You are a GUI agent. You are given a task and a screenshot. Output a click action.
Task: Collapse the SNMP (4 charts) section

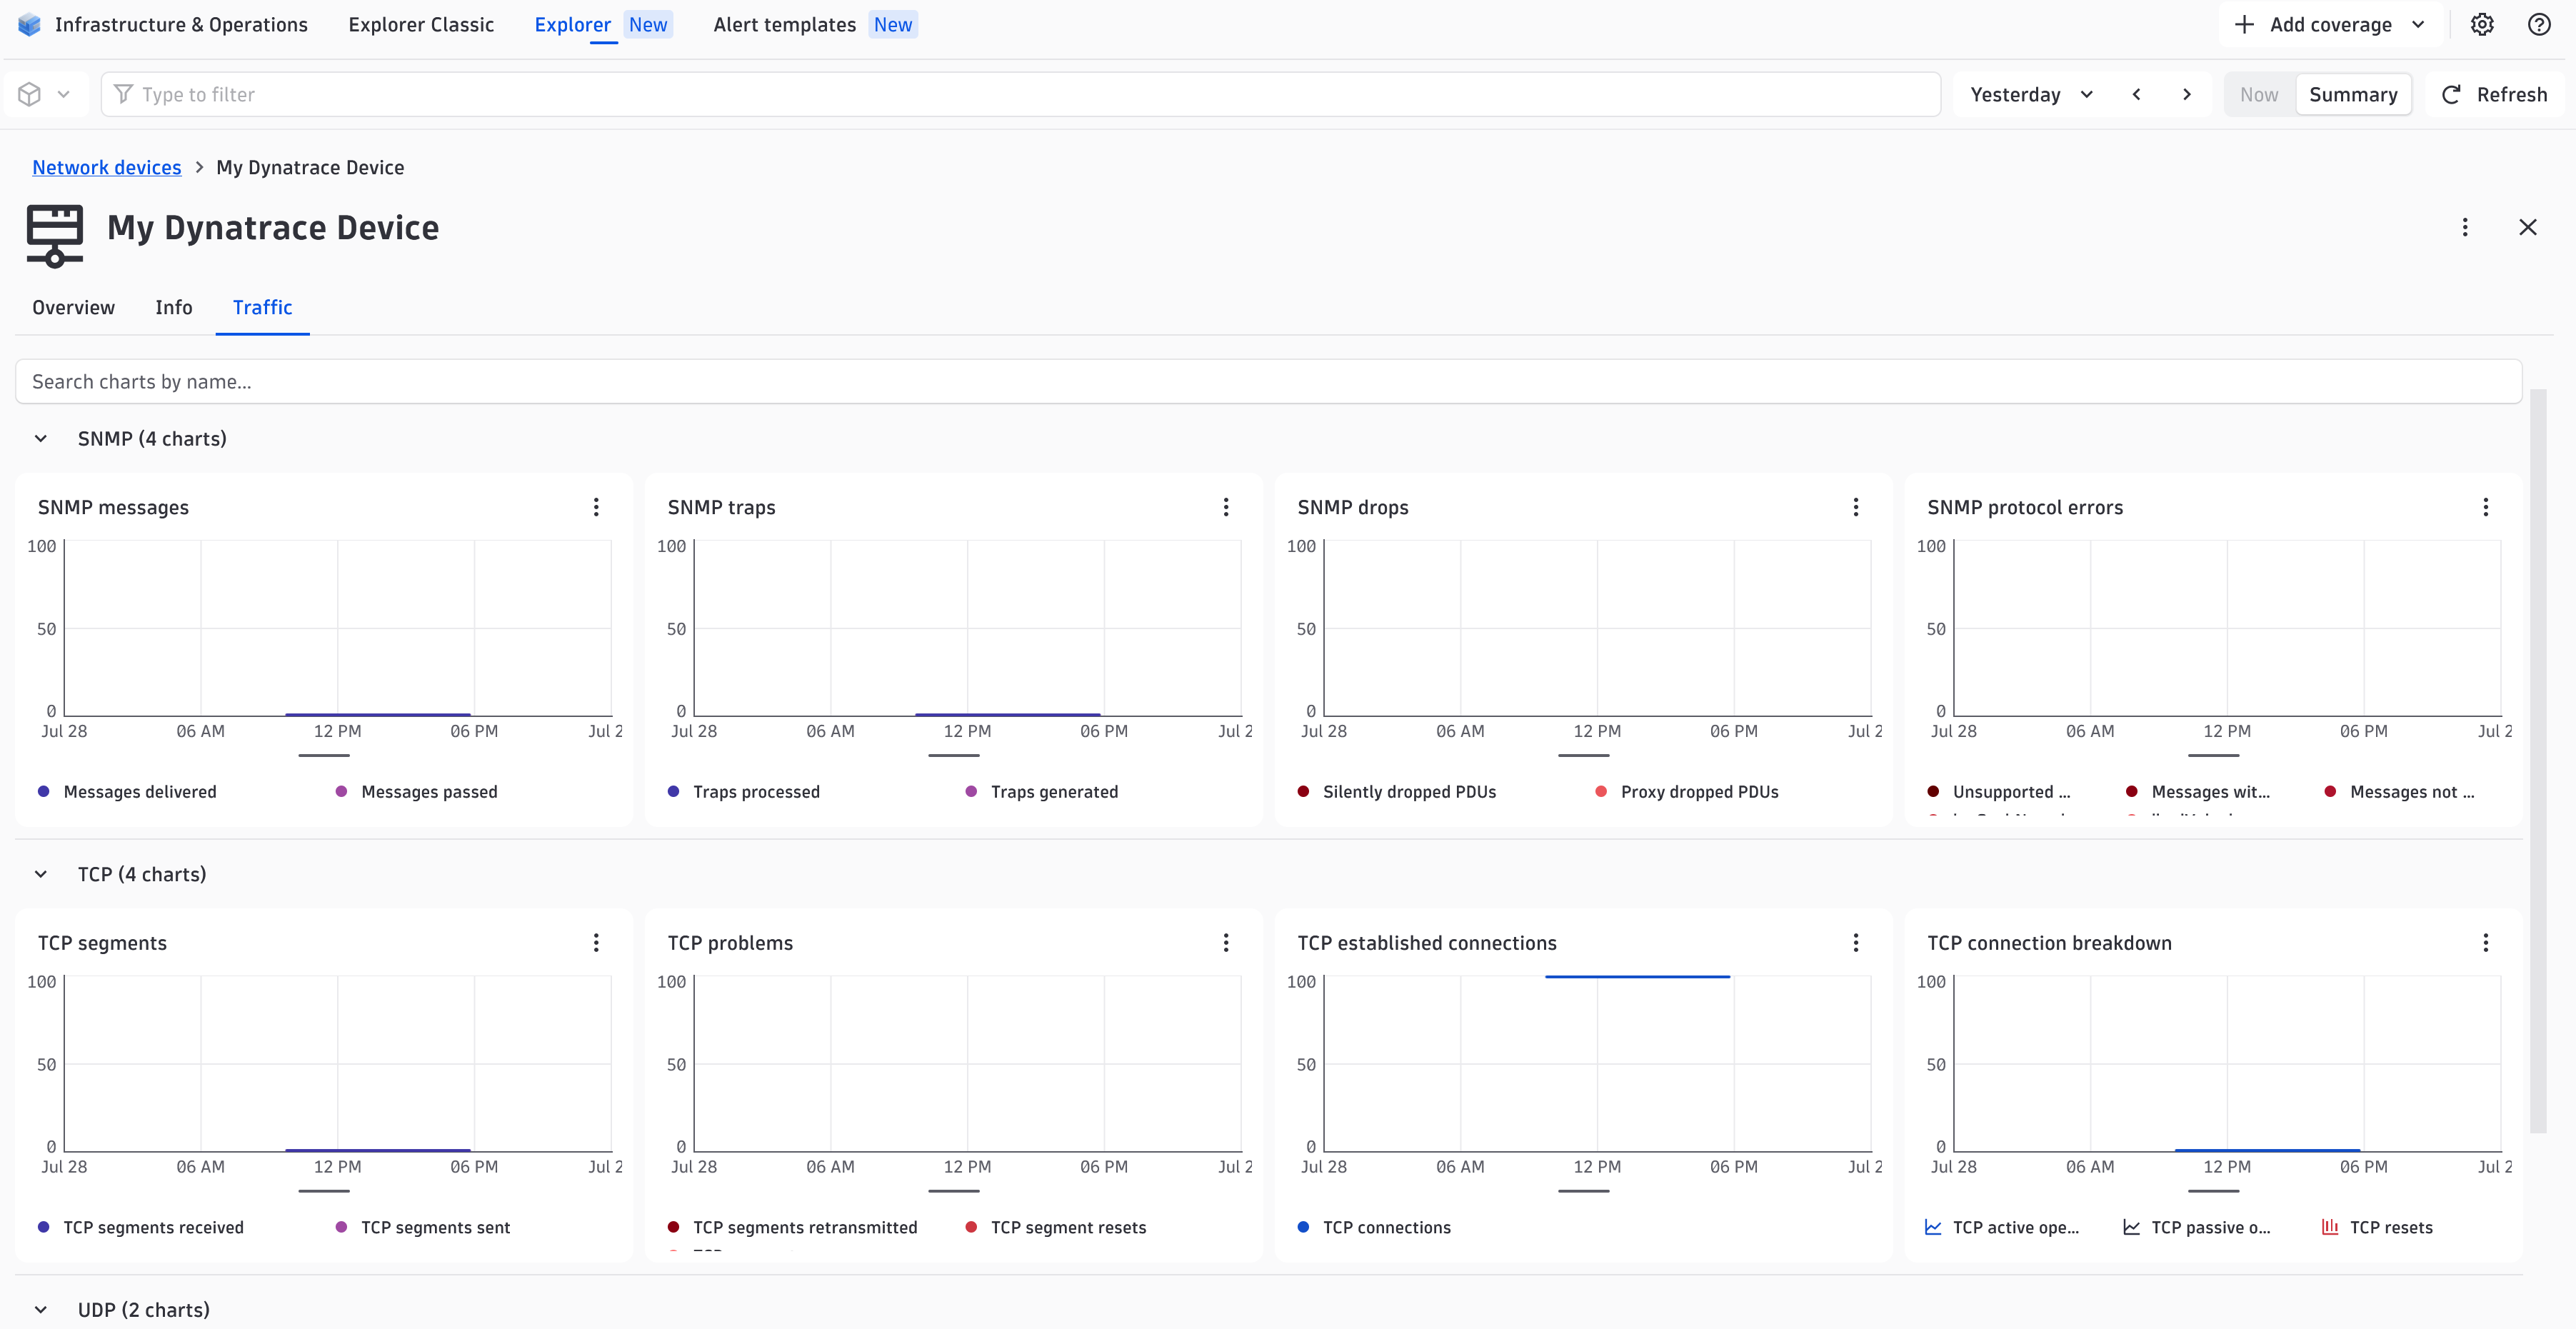[41, 439]
